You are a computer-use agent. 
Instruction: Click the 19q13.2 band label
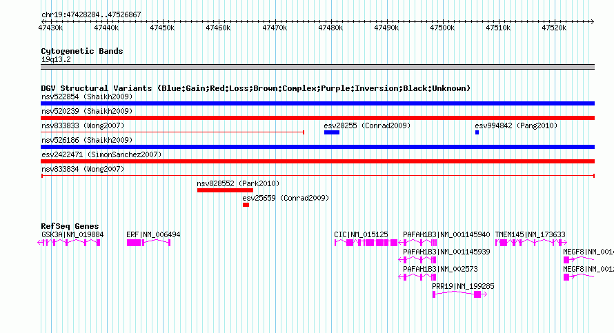[x=56, y=59]
